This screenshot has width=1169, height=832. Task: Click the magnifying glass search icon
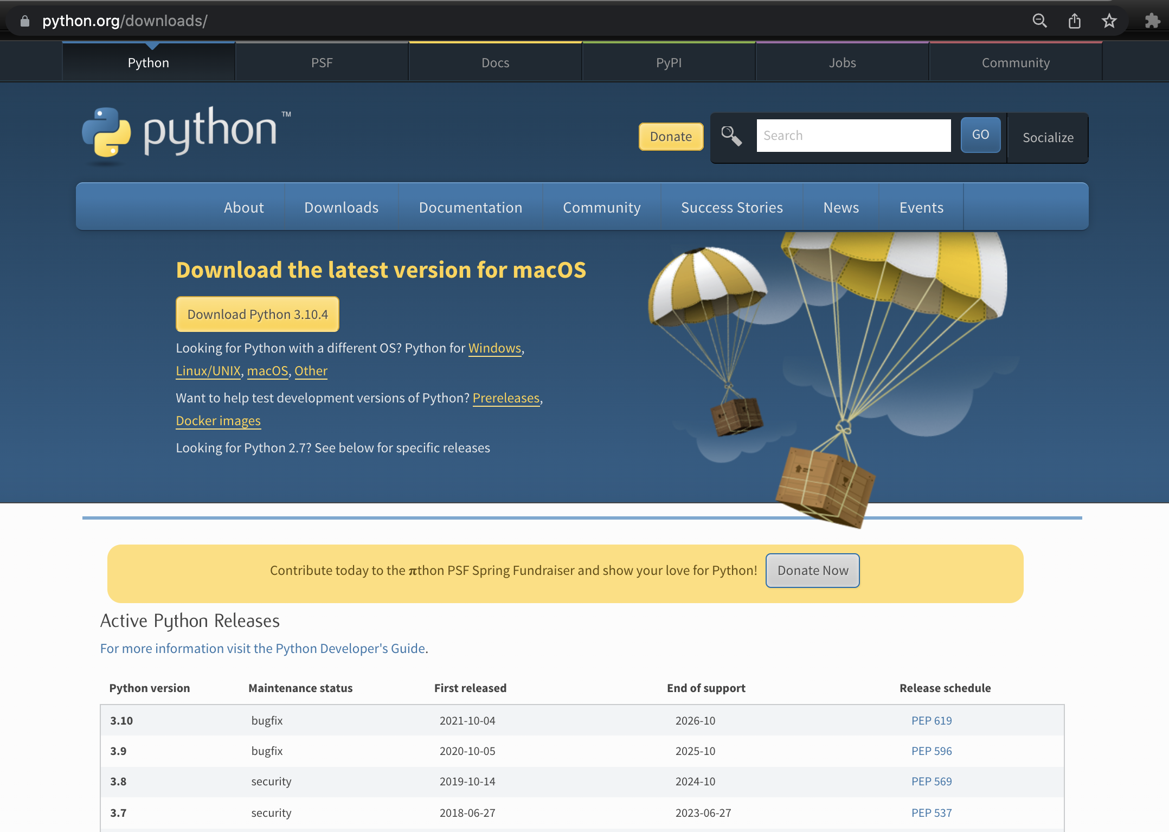pyautogui.click(x=731, y=136)
